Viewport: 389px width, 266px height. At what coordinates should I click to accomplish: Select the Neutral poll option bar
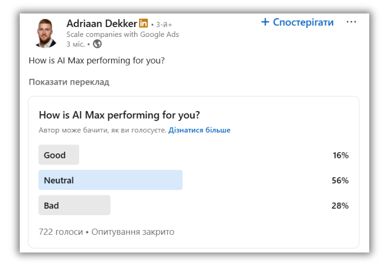(110, 180)
